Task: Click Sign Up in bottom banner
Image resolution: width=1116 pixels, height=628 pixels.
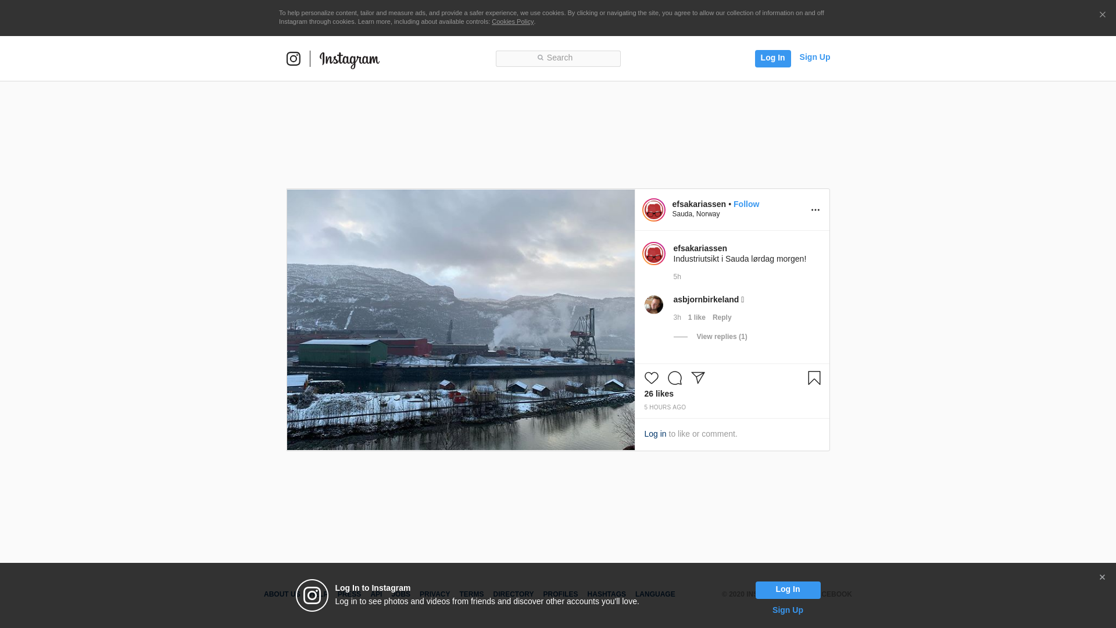Action: (x=788, y=610)
